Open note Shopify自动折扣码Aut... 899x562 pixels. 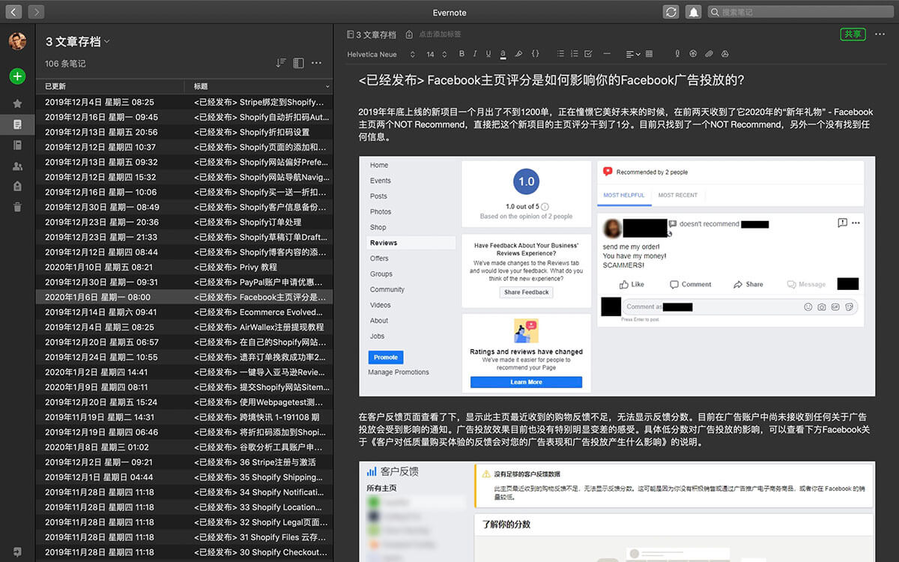click(x=184, y=117)
